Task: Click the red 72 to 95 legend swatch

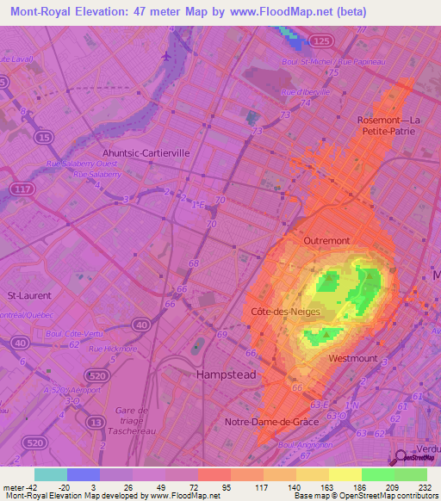Action: tap(214, 474)
